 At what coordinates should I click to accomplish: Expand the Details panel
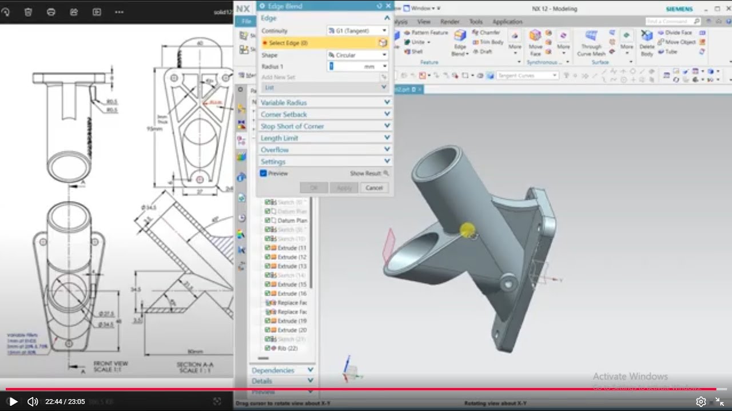[x=283, y=381]
